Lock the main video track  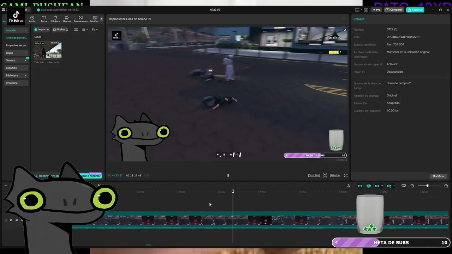point(11,220)
